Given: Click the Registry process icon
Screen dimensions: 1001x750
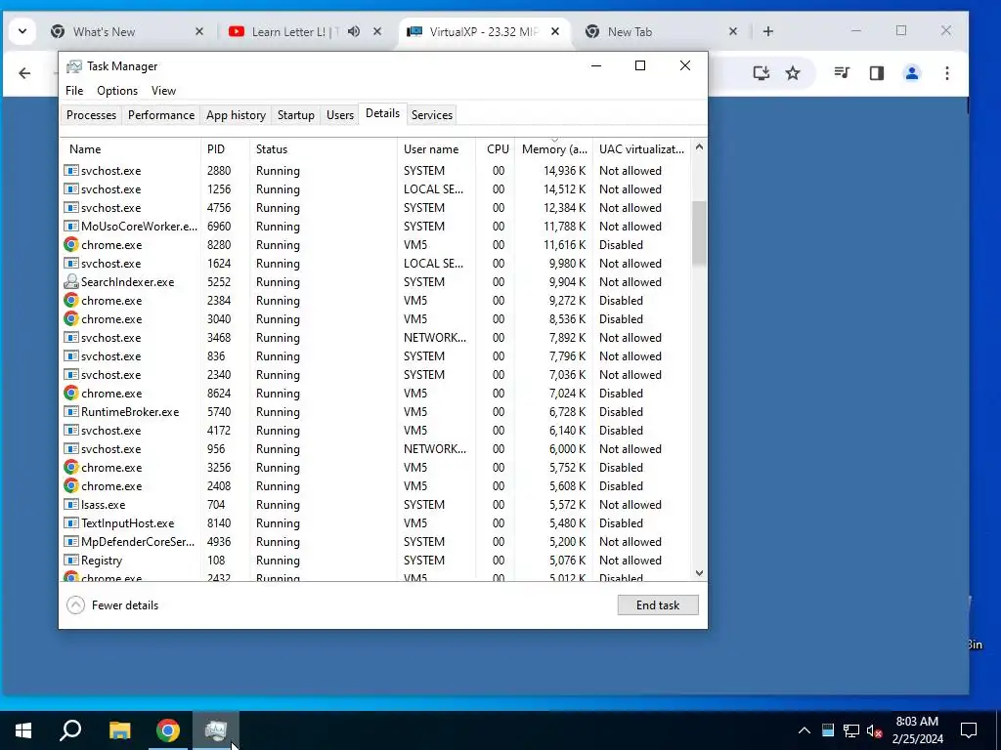Looking at the screenshot, I should [x=70, y=560].
